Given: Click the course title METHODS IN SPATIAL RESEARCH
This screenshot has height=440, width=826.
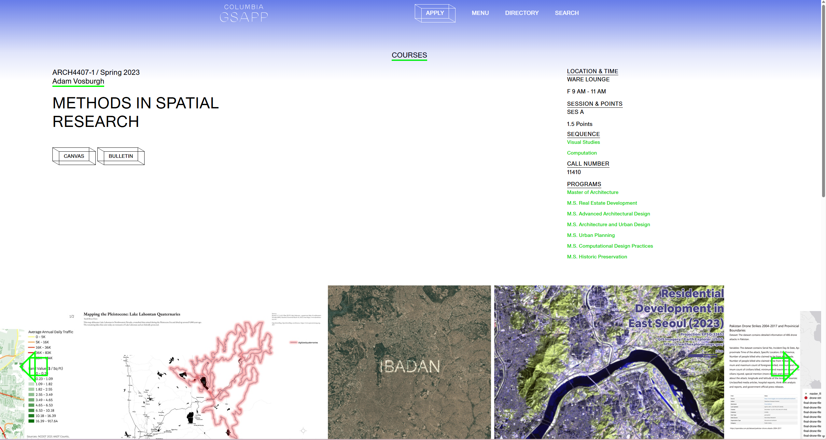Looking at the screenshot, I should tap(135, 112).
